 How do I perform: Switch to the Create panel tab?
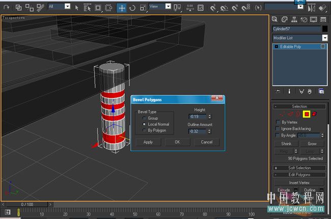pos(274,19)
